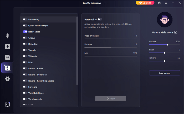Enable the Echo toggle
The image size is (184, 114).
coord(25,62)
